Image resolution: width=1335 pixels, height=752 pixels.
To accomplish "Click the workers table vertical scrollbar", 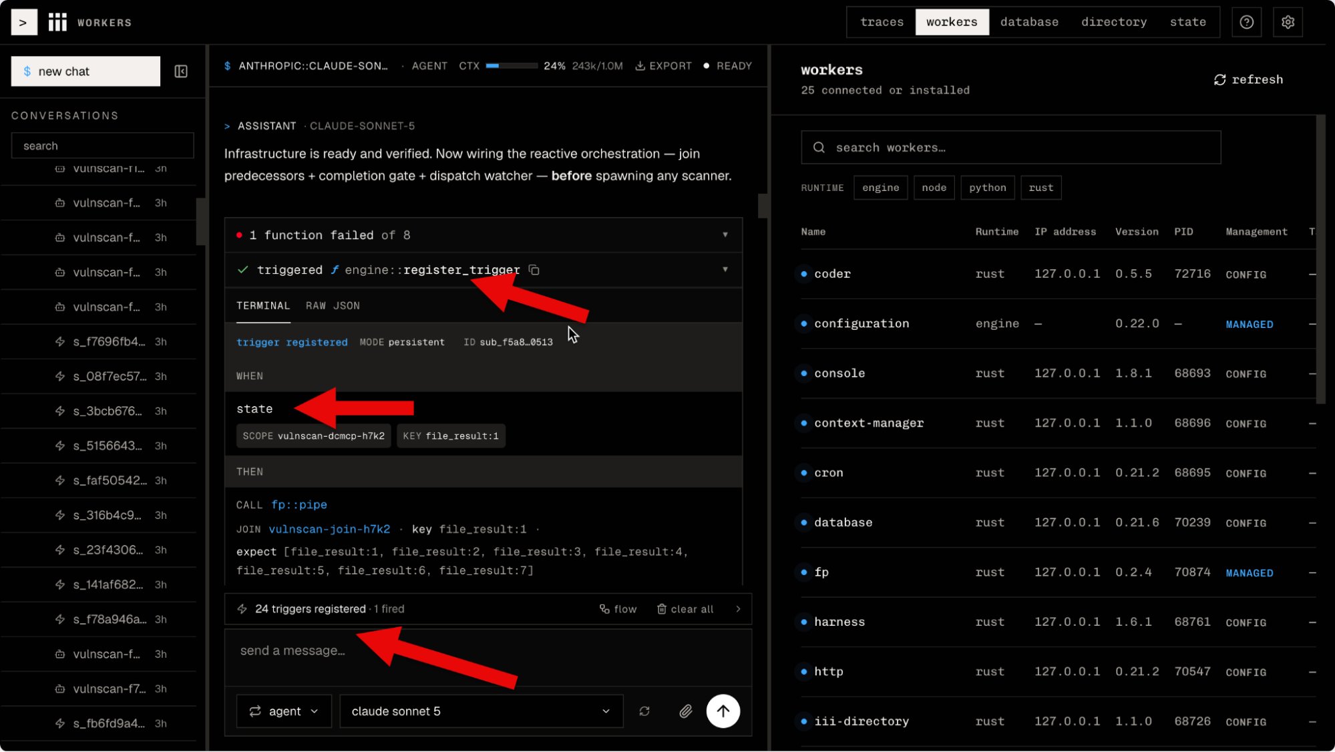I will [1320, 259].
